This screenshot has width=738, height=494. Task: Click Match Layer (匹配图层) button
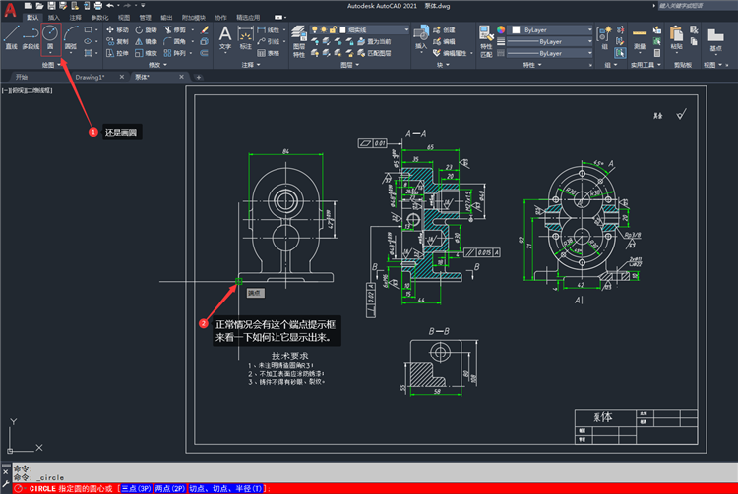375,53
